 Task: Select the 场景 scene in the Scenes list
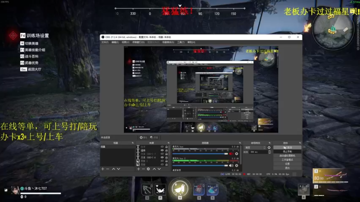click(117, 147)
